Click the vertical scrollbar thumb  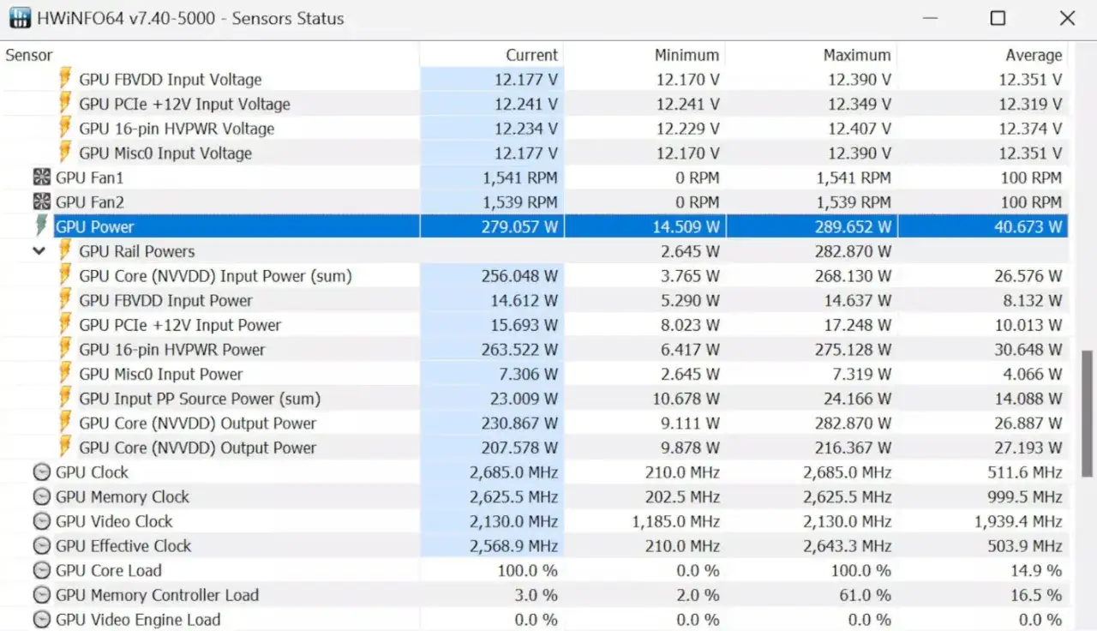(1087, 413)
